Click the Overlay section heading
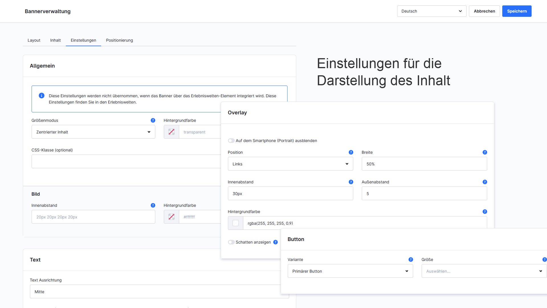The width and height of the screenshot is (547, 308). tap(237, 113)
